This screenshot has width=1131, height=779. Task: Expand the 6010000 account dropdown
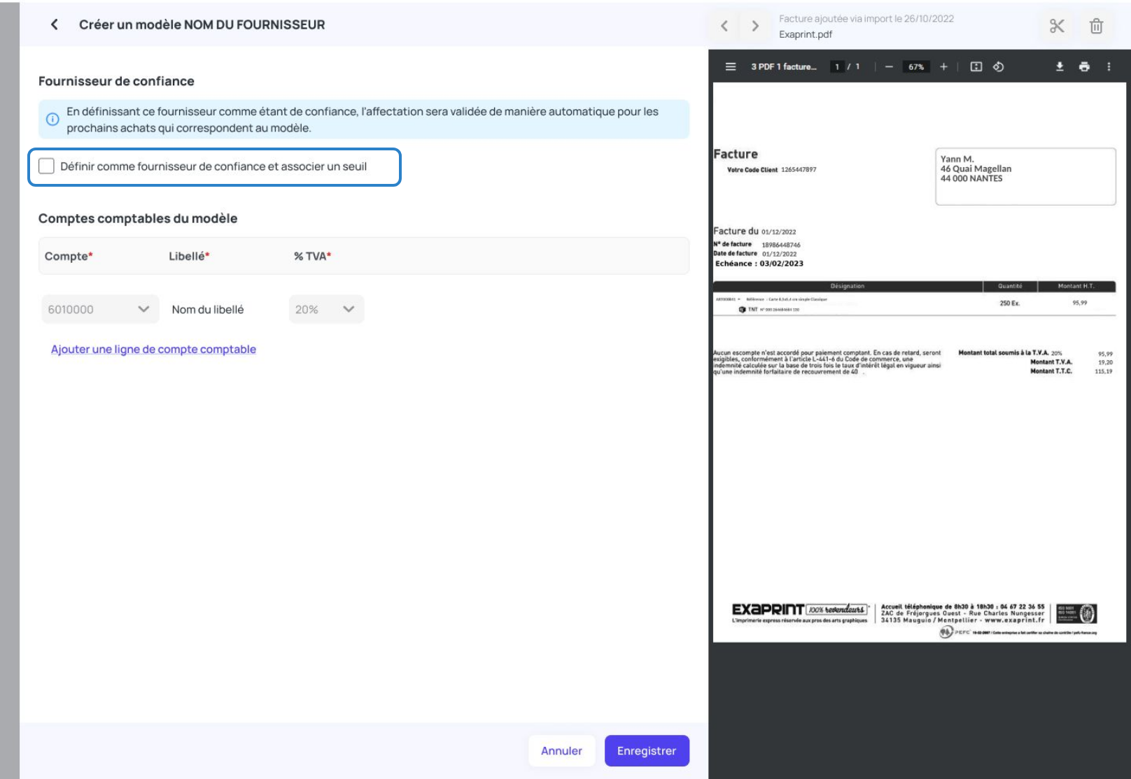point(100,309)
